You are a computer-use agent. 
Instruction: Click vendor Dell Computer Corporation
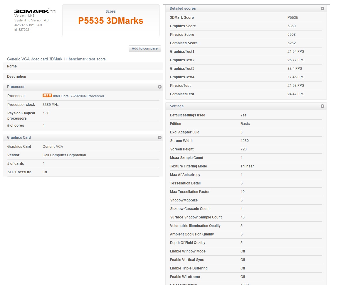[64, 155]
